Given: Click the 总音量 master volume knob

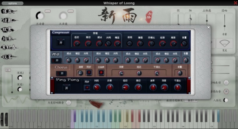Looking at the screenshot, I should tap(40, 16).
